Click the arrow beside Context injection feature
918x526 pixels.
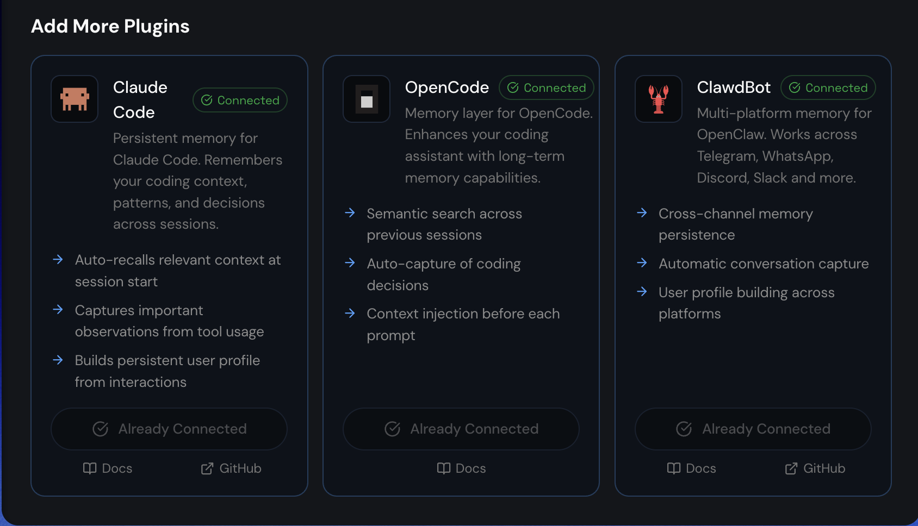(350, 314)
